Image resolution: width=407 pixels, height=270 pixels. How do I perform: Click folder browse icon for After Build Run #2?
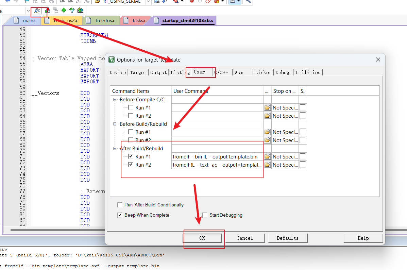point(267,165)
